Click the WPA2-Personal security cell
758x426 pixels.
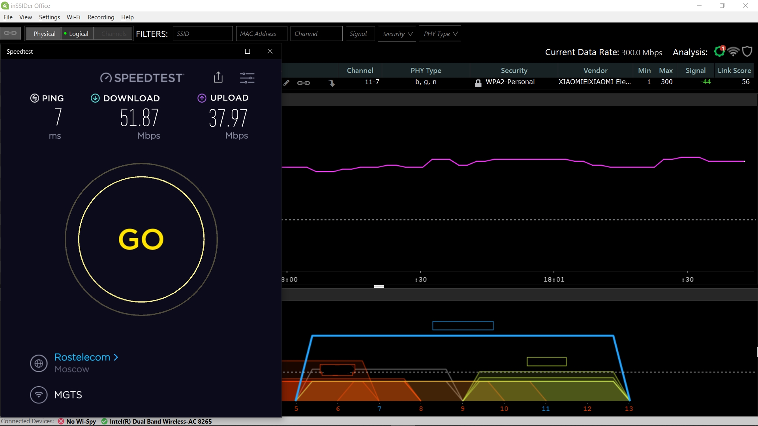coord(510,82)
